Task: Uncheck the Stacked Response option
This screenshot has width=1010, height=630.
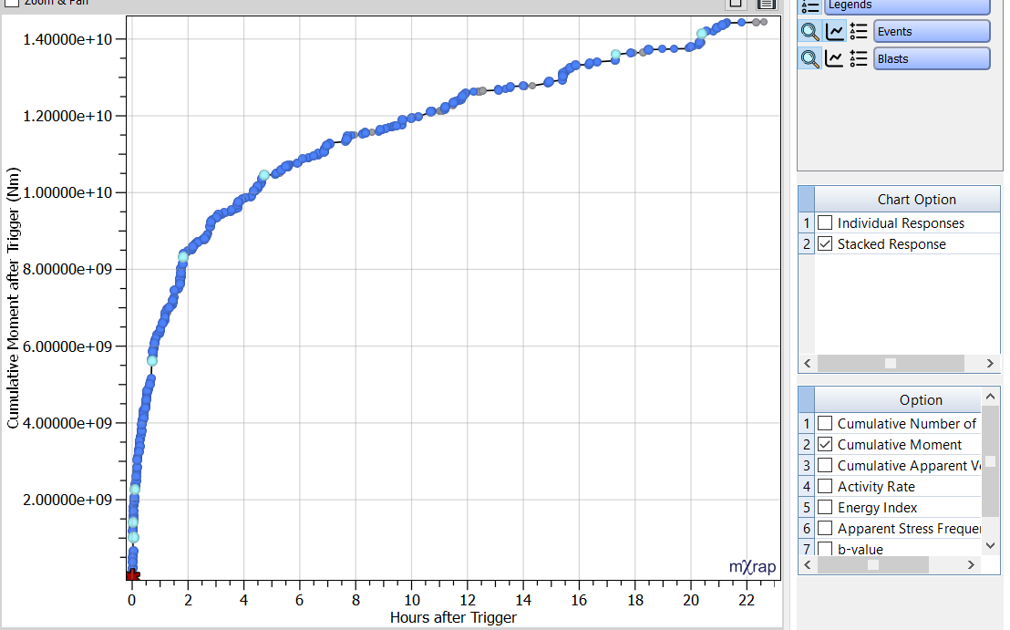Action: [x=825, y=244]
